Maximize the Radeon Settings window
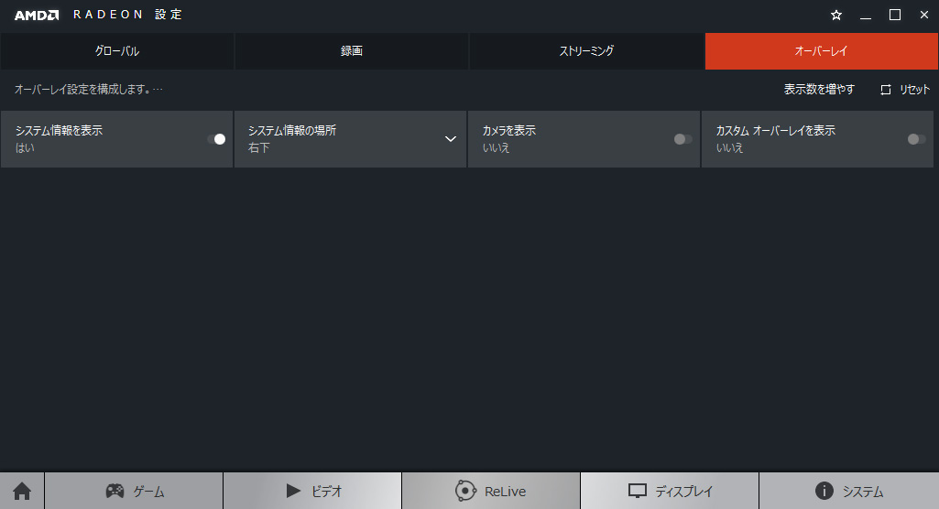 click(x=894, y=15)
